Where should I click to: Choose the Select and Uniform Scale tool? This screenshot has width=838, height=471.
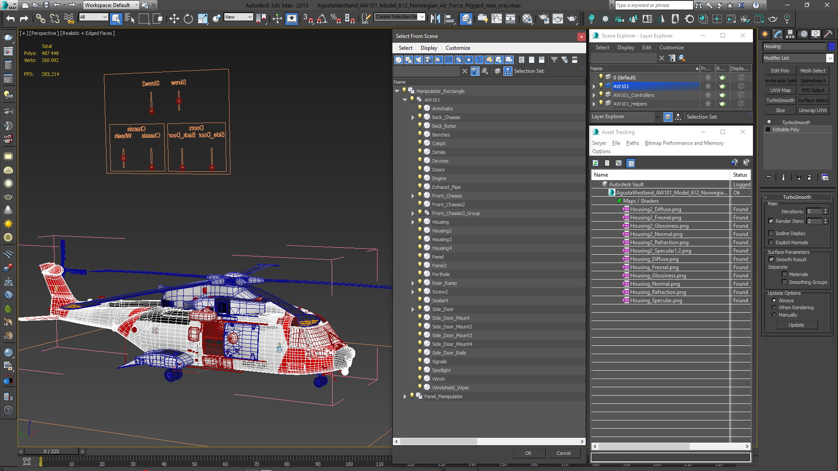202,19
